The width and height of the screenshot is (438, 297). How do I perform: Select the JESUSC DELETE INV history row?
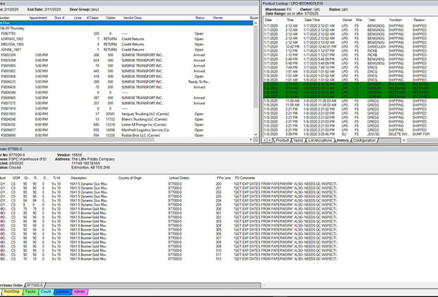click(x=350, y=134)
